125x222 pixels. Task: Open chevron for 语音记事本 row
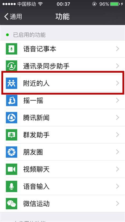[x=118, y=49]
